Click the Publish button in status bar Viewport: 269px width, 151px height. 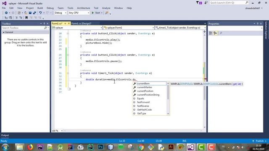(260, 141)
